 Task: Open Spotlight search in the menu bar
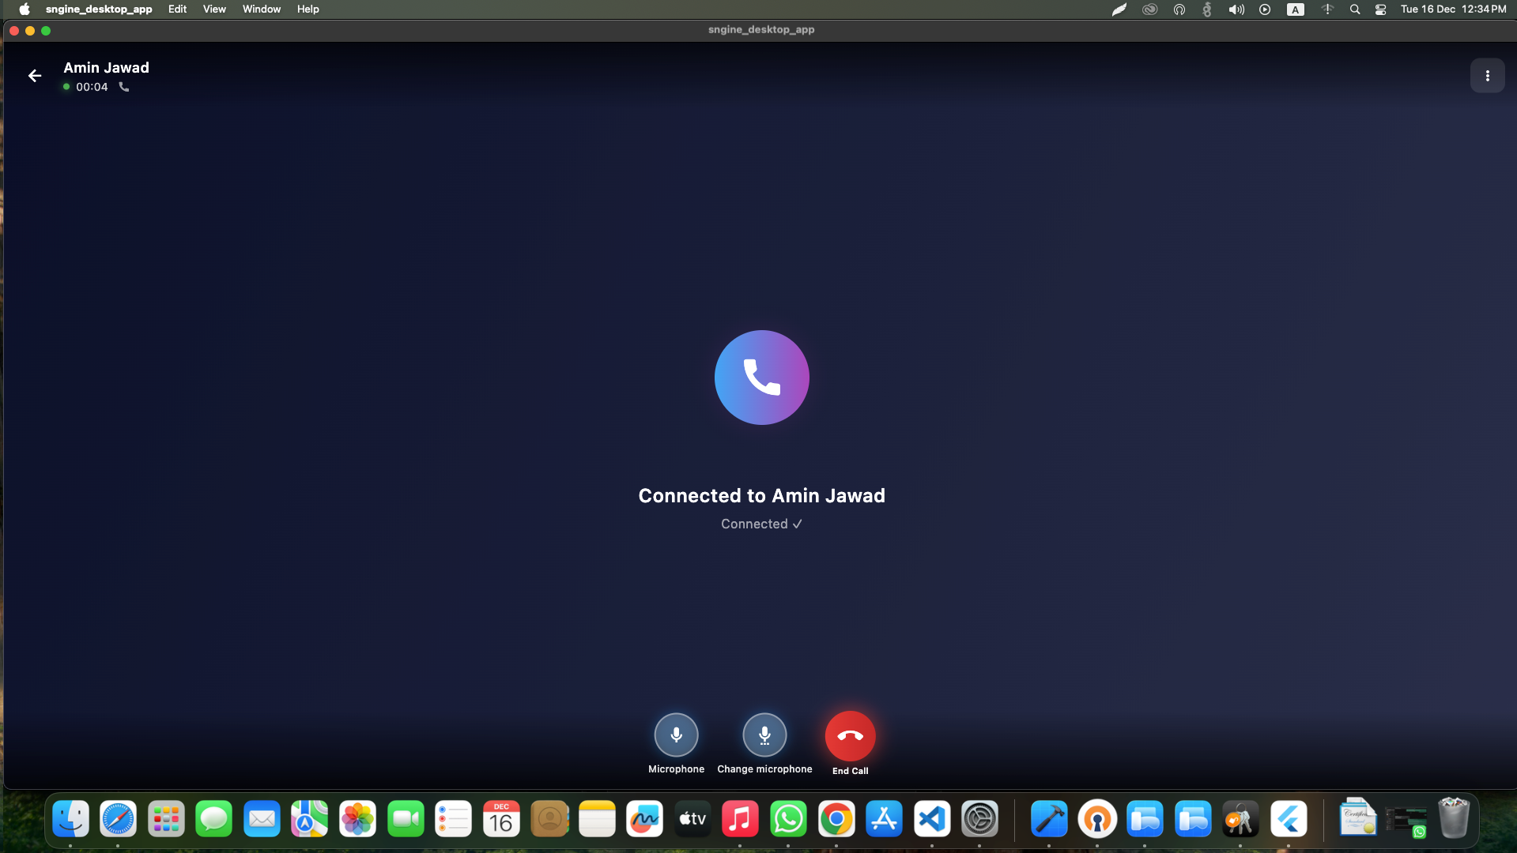[1354, 9]
